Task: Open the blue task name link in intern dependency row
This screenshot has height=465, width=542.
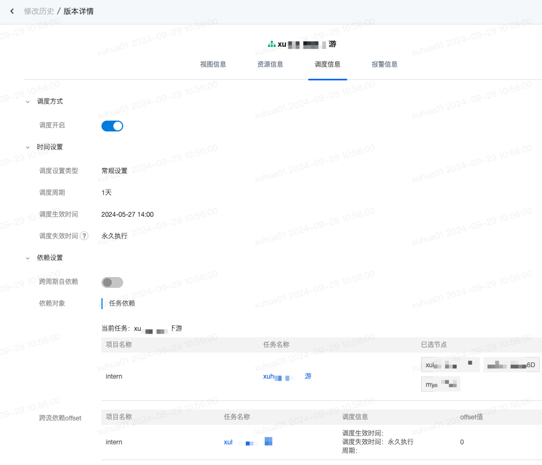Action: tap(287, 376)
